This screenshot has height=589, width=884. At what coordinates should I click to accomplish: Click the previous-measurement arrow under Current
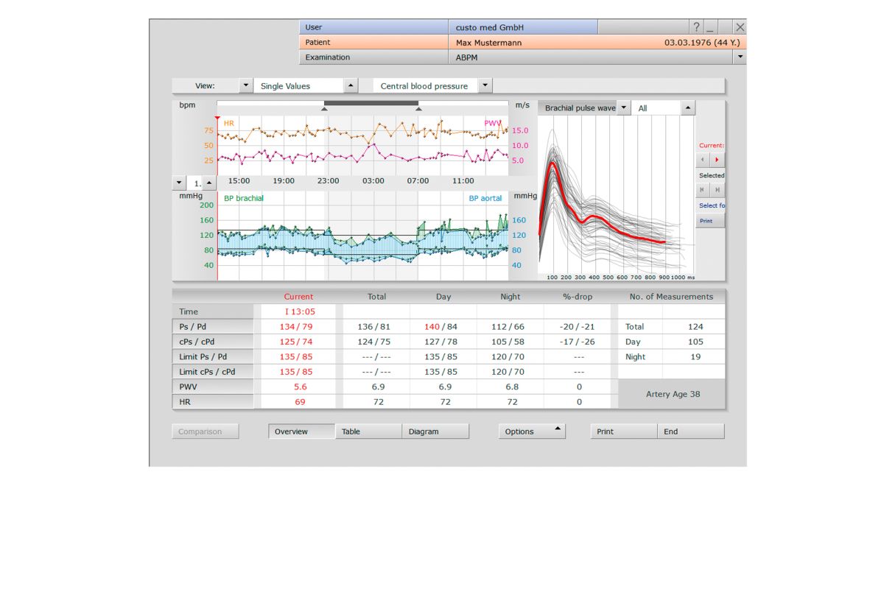tap(703, 159)
